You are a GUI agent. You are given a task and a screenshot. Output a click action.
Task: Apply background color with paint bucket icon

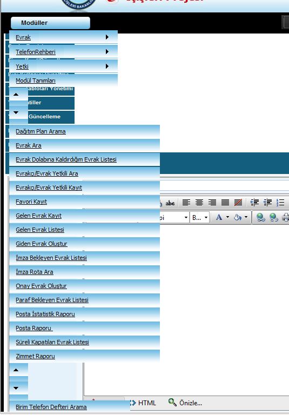tap(238, 217)
